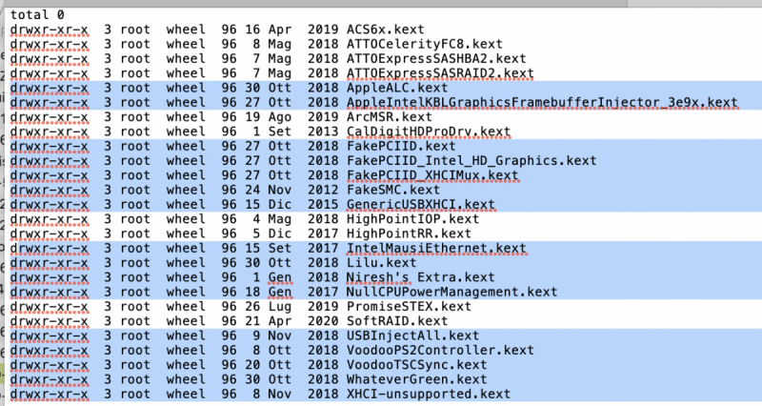The height and width of the screenshot is (406, 762).
Task: Click FakePCIID_Intel_HD_Graphics.kext filename
Action: tap(471, 161)
